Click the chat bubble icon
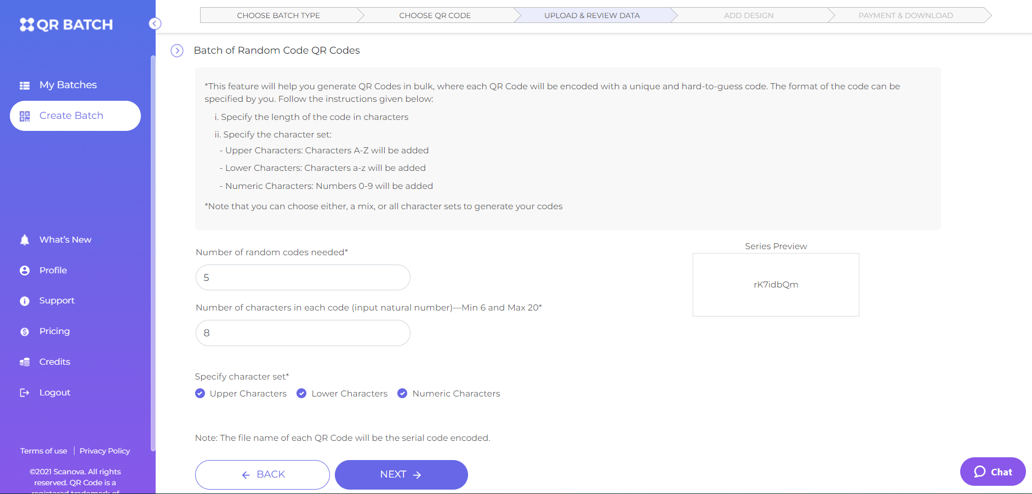 pyautogui.click(x=980, y=472)
